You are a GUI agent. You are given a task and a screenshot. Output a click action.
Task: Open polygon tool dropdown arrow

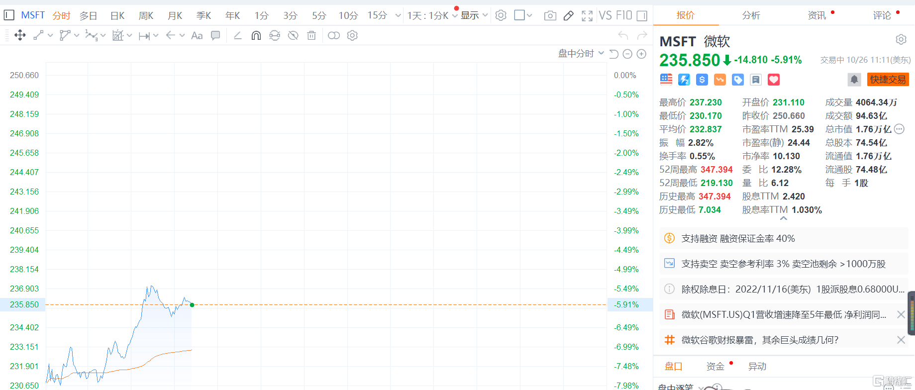point(77,35)
